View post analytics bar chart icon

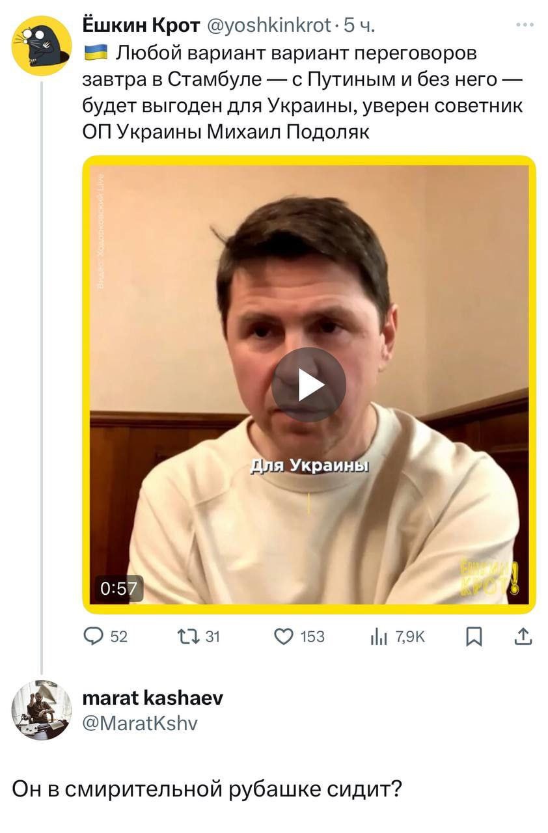pyautogui.click(x=379, y=636)
